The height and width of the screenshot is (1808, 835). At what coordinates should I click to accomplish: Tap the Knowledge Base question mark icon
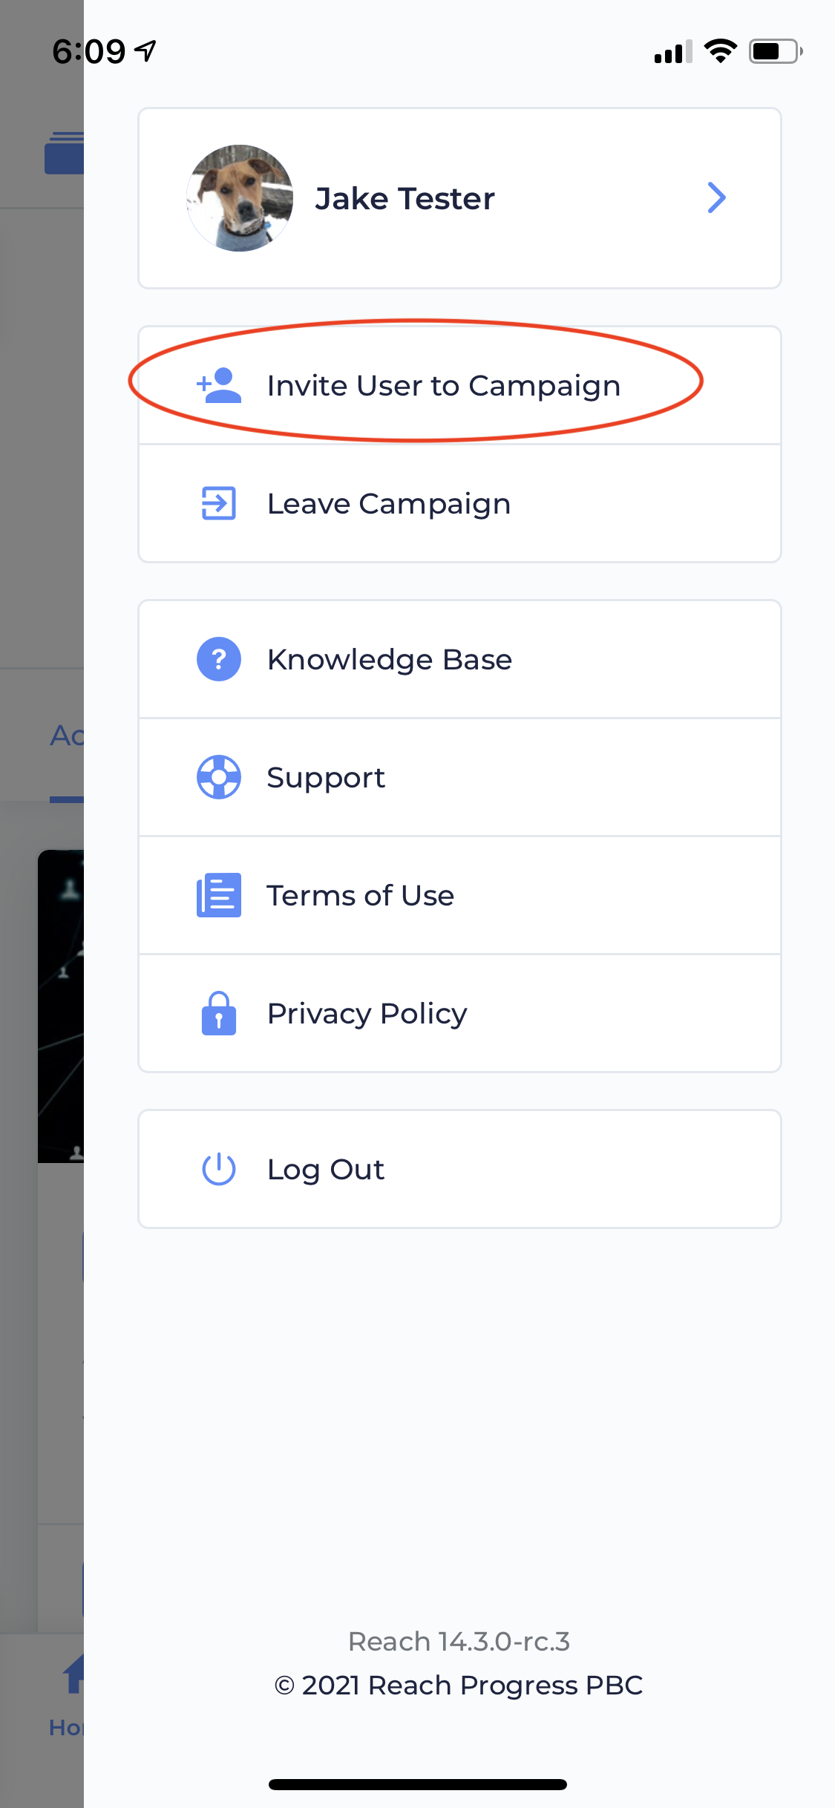point(218,659)
